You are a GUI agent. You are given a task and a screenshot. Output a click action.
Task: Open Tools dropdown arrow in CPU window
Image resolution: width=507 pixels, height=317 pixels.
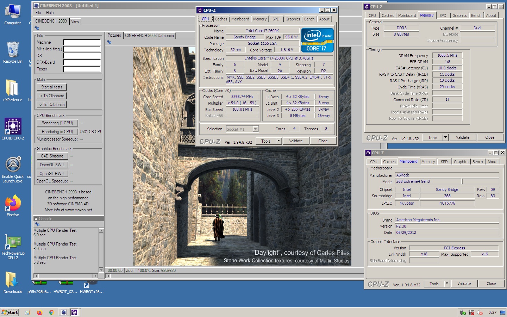(x=278, y=141)
